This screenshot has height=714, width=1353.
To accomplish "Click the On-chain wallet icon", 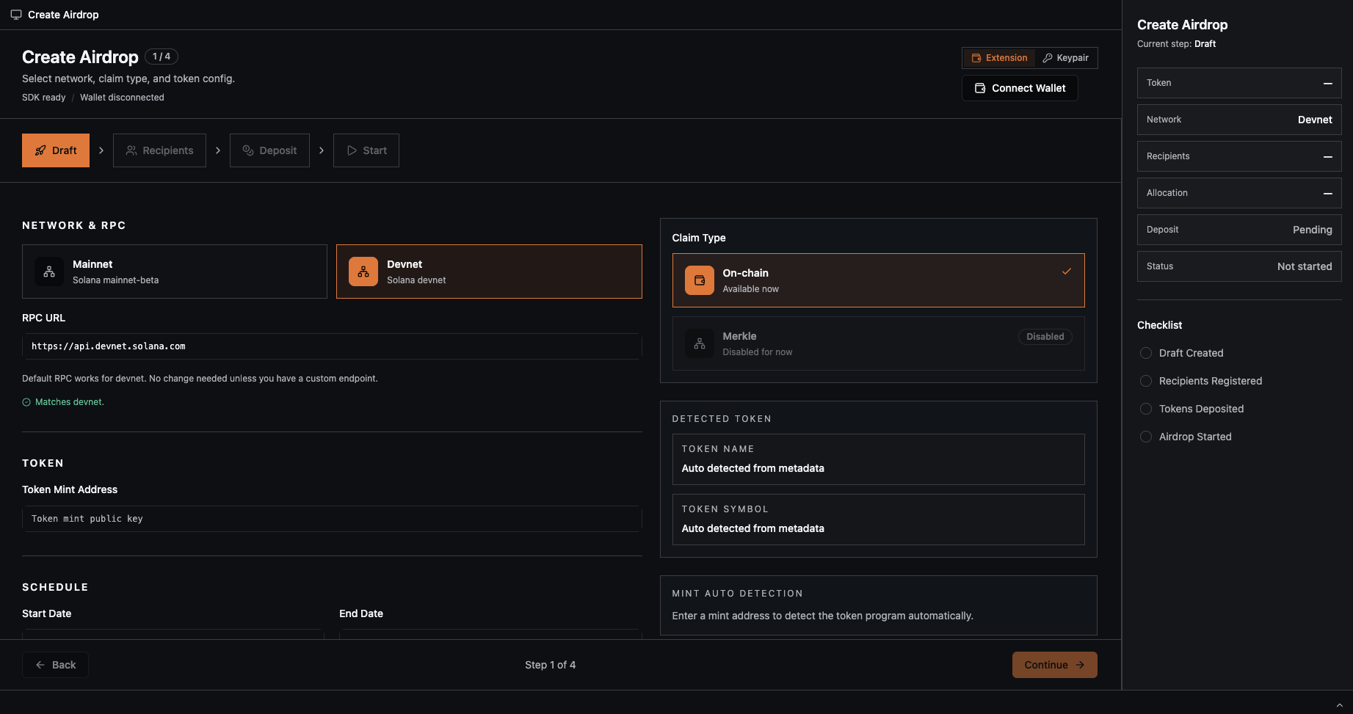I will click(699, 280).
